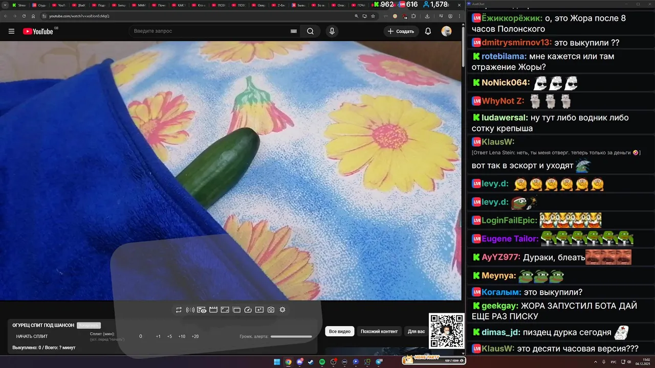Viewport: 655px width, 368px height.
Task: Click the Копировать button
Action: click(x=89, y=326)
